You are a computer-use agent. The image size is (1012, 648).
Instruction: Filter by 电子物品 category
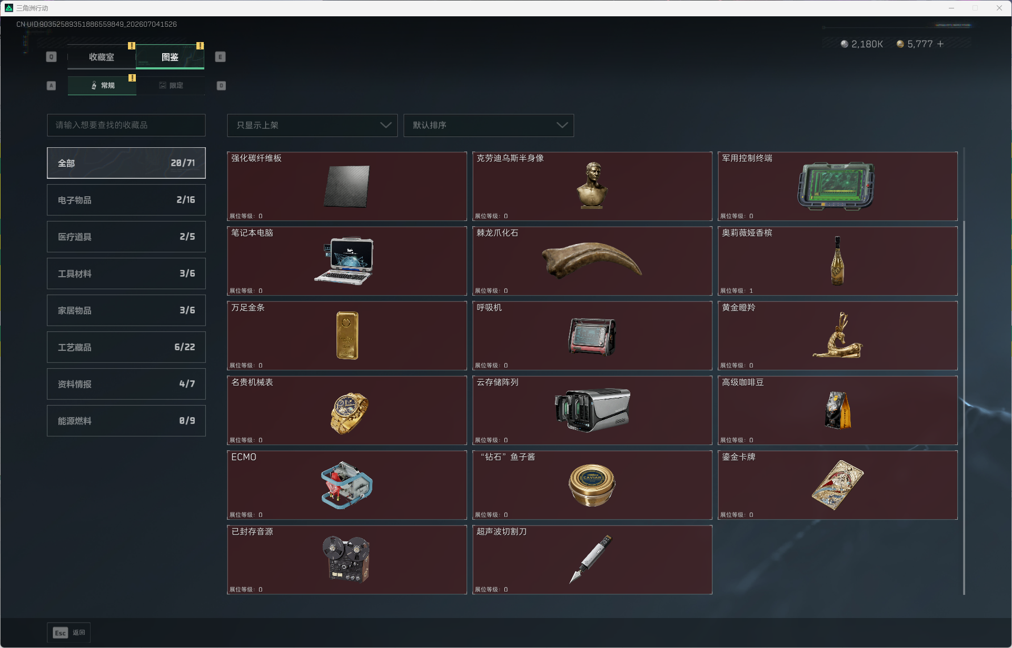pyautogui.click(x=126, y=200)
